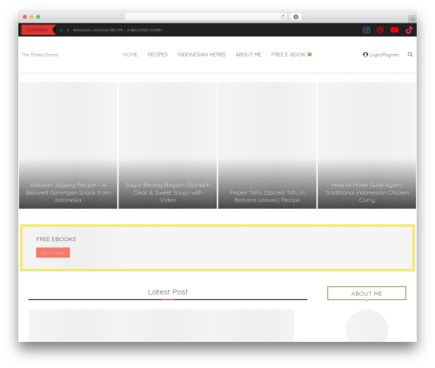Click the user avatar icon by Login

coord(365,55)
